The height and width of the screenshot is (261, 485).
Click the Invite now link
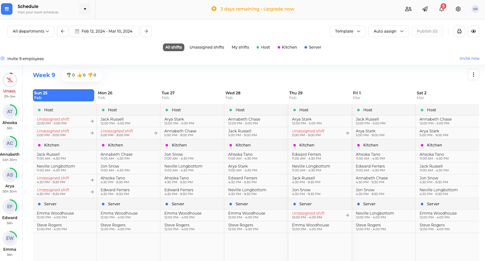tap(469, 59)
